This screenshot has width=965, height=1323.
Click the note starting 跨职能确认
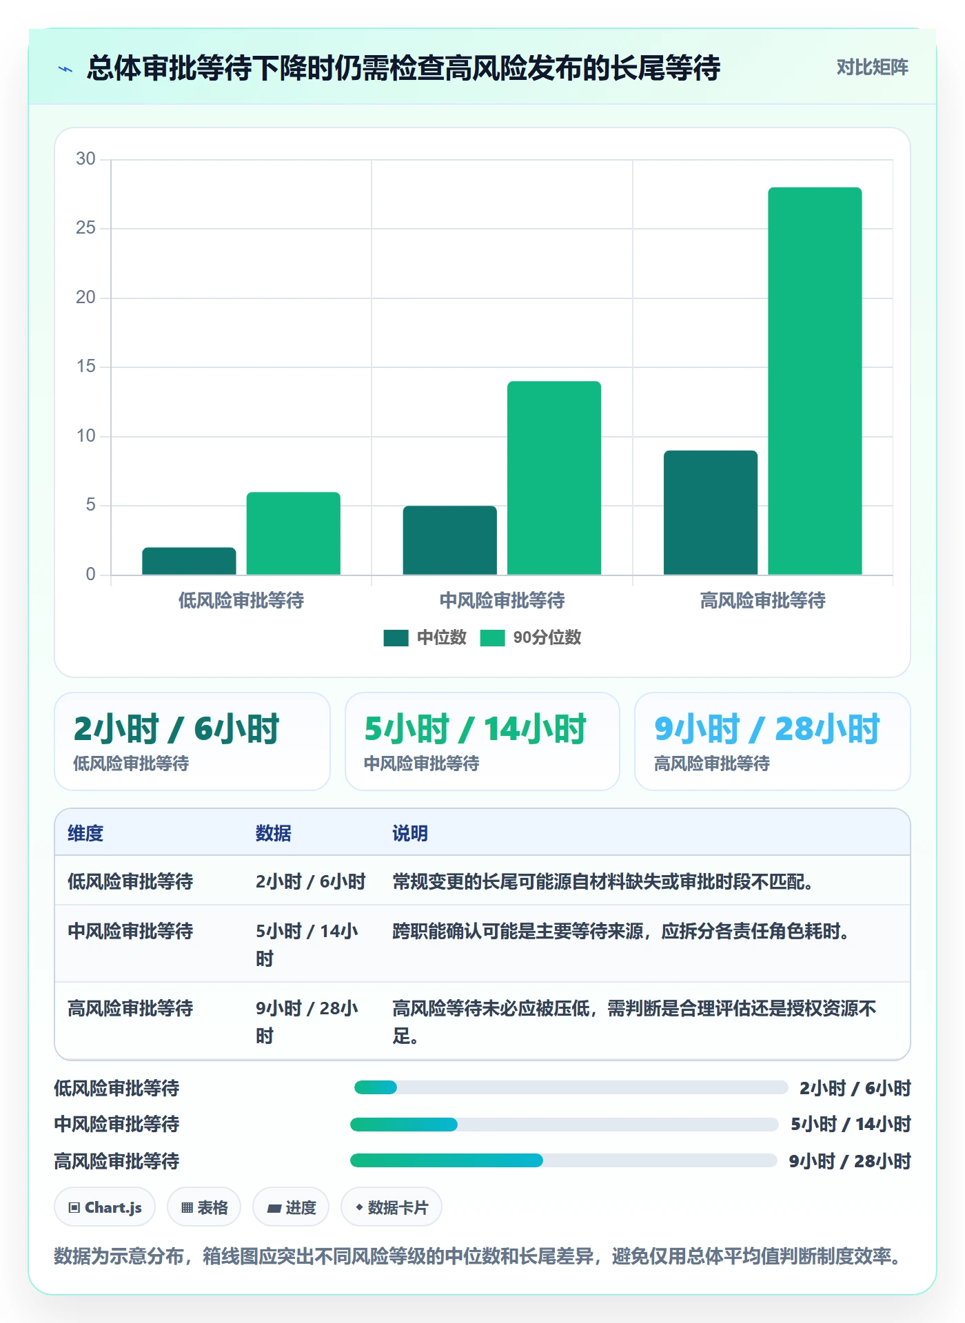tap(621, 931)
